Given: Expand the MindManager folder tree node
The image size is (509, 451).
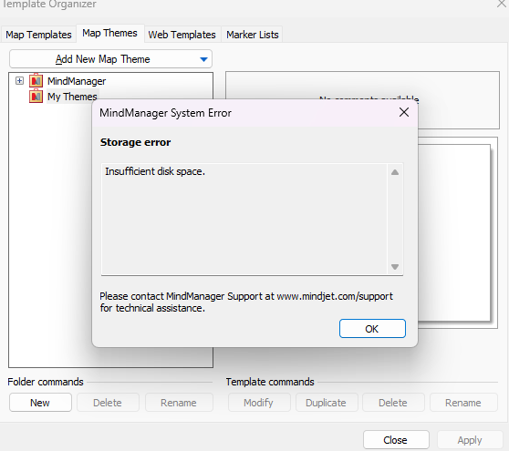Looking at the screenshot, I should (19, 81).
